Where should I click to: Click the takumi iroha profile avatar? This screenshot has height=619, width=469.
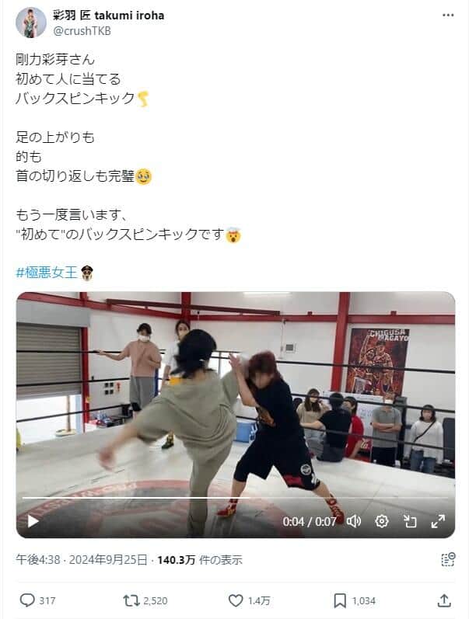[x=31, y=23]
